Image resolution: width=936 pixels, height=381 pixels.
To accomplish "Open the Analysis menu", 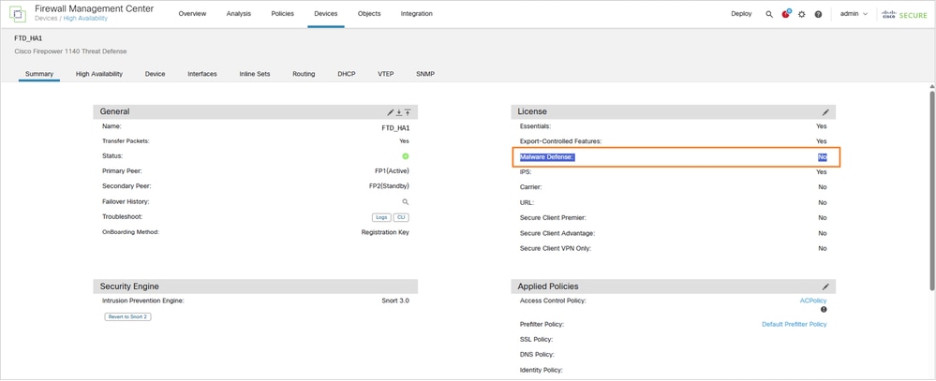I will pyautogui.click(x=239, y=14).
